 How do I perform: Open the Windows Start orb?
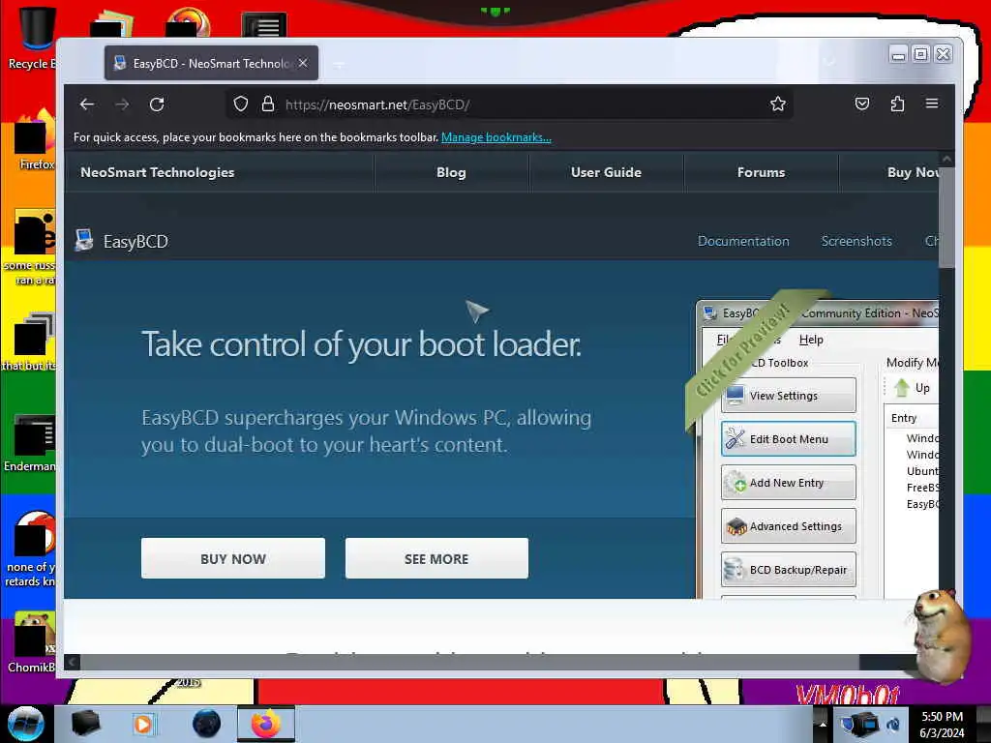26,724
